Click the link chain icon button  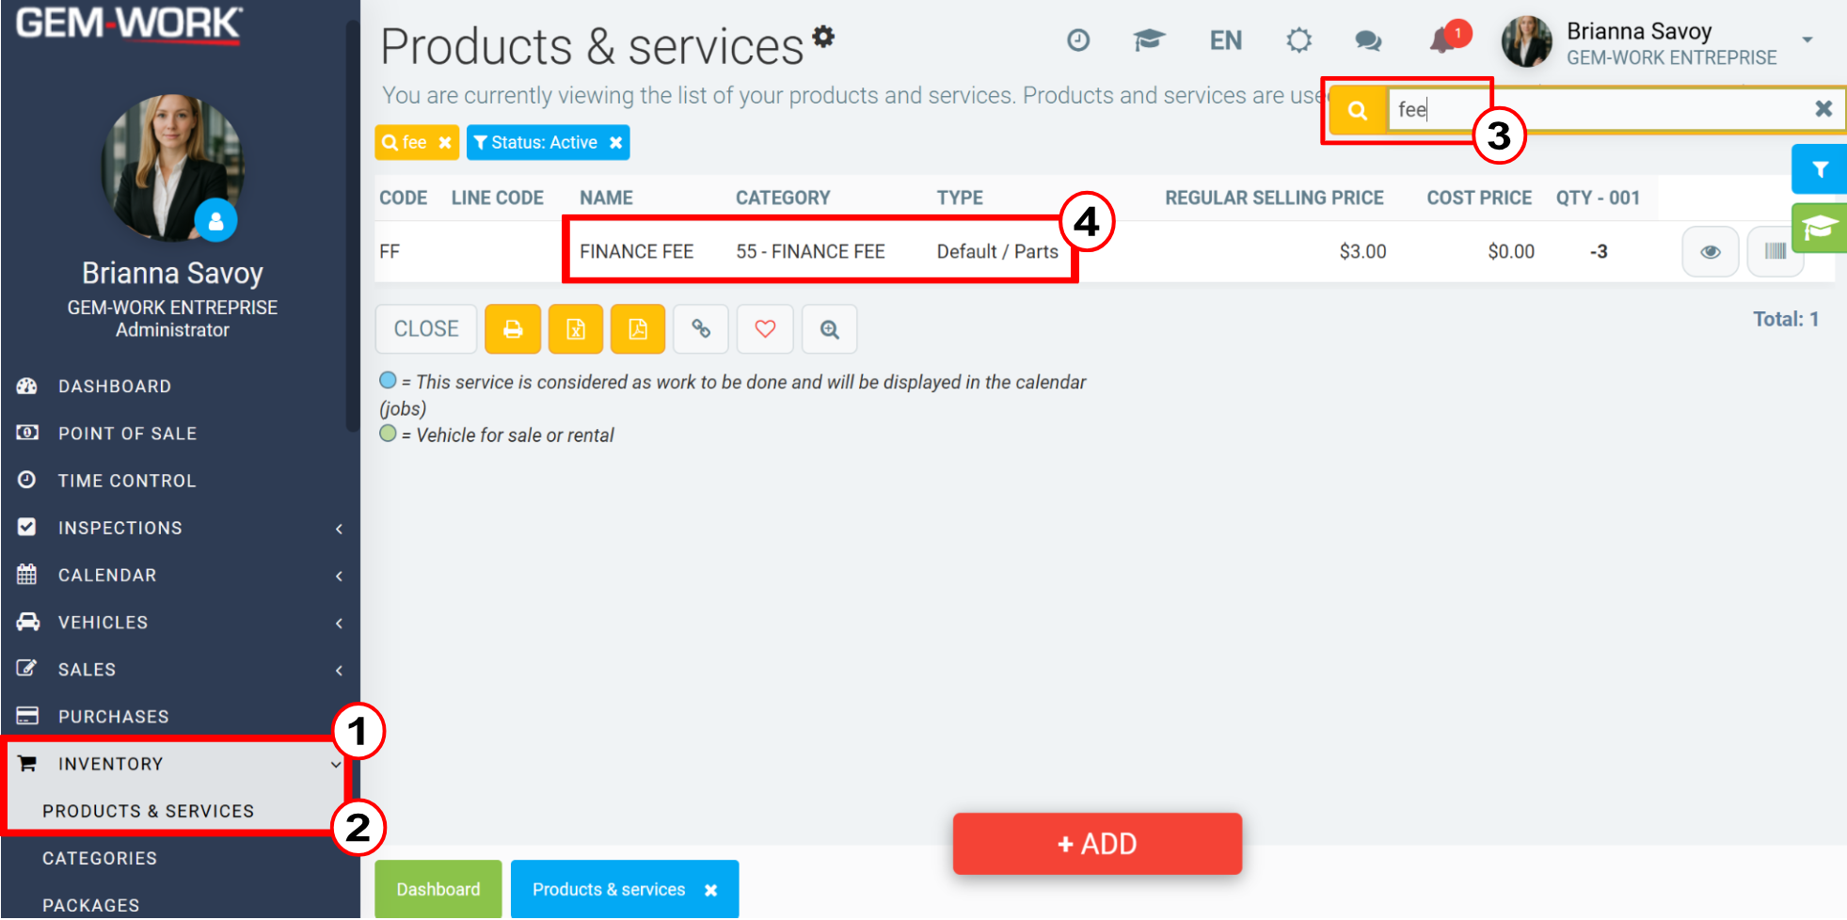[701, 329]
